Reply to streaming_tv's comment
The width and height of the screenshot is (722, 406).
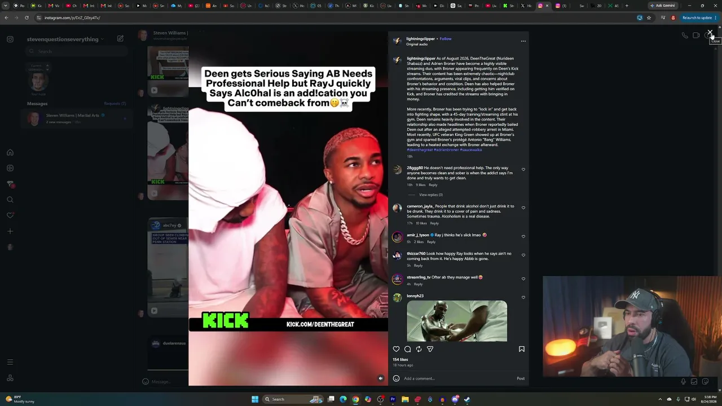tap(418, 284)
